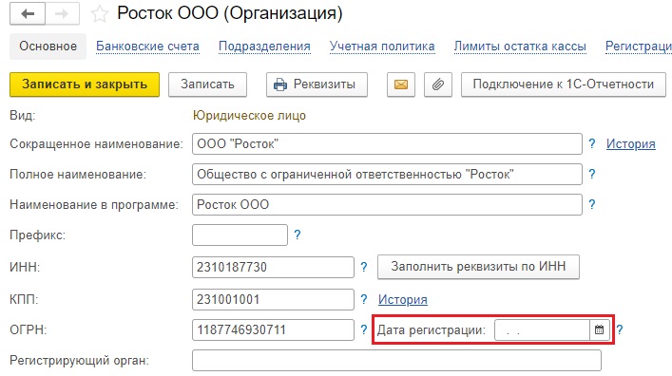Click the forward arrow navigation button
This screenshot has height=376, width=672.
pos(62,13)
